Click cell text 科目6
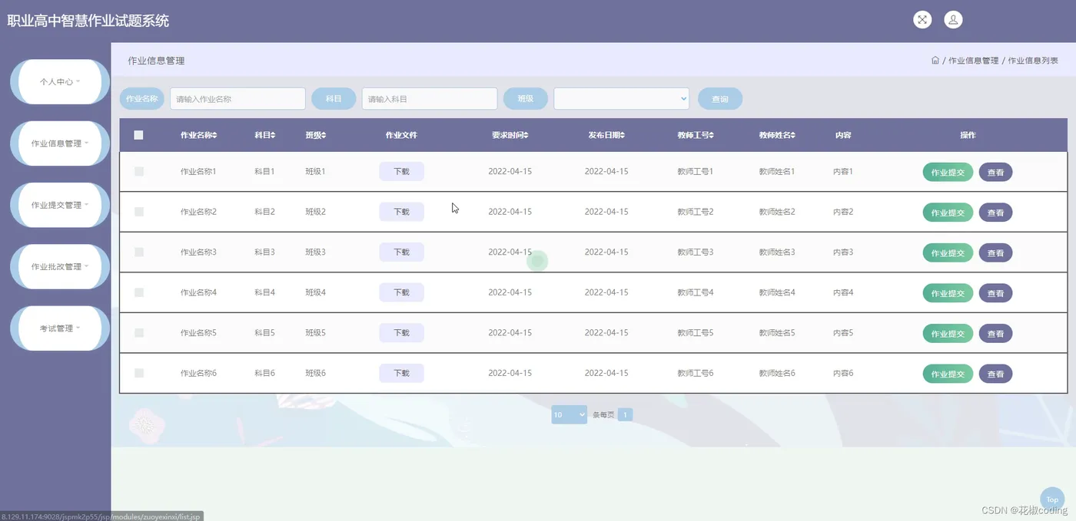1076x521 pixels. [x=264, y=373]
